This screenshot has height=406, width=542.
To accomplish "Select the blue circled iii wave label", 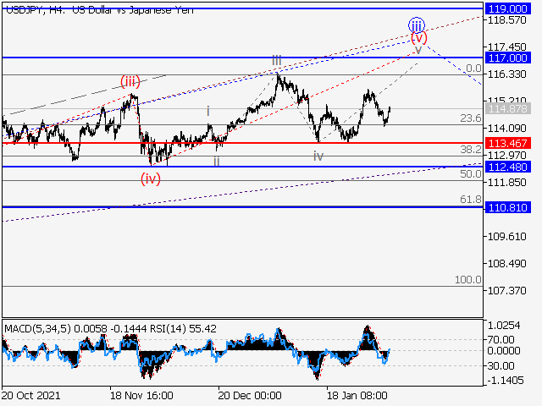I will [x=417, y=25].
